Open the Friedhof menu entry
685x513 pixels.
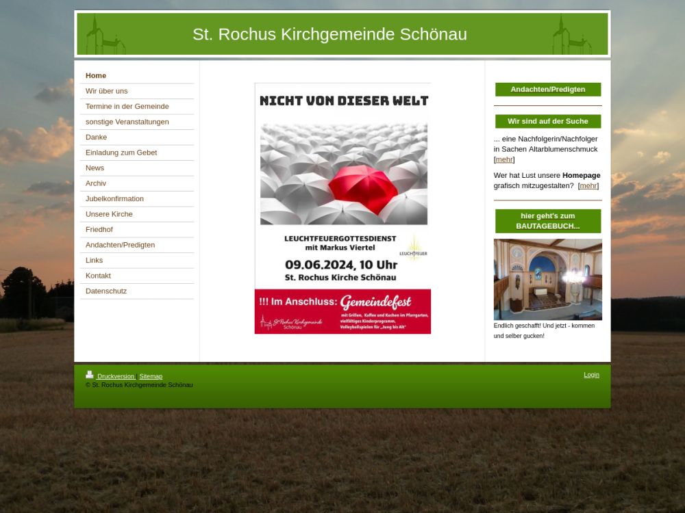click(99, 230)
